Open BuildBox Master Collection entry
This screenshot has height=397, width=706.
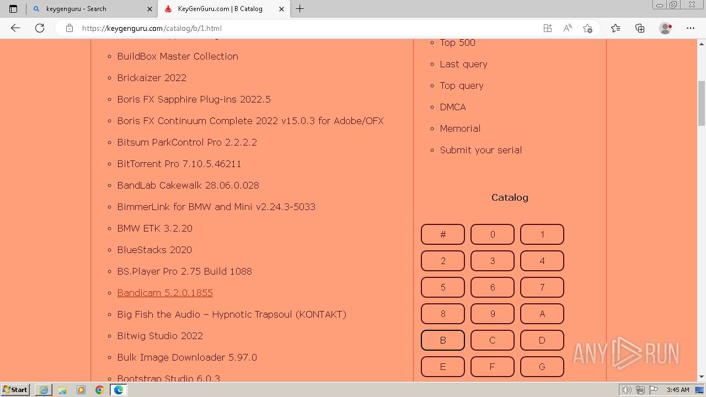coord(178,56)
